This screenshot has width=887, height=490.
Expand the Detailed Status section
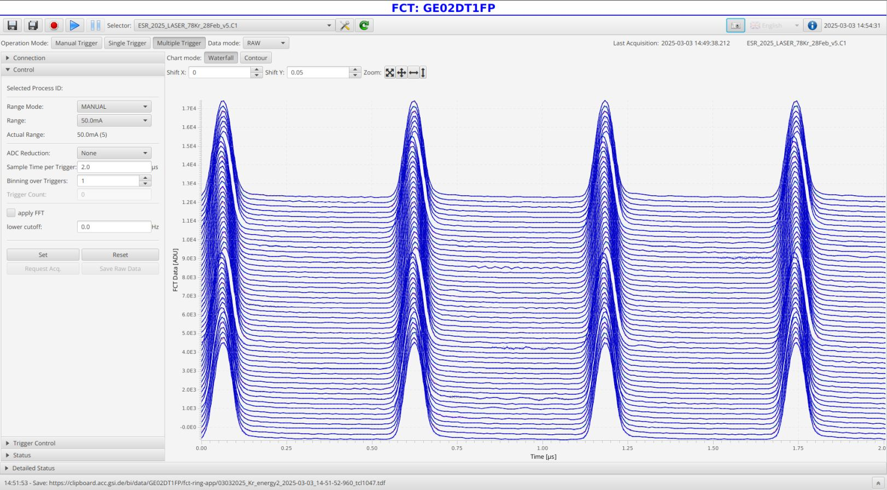[x=443, y=468]
